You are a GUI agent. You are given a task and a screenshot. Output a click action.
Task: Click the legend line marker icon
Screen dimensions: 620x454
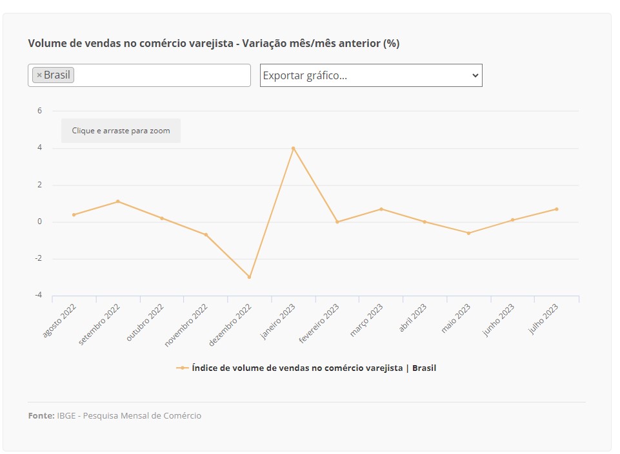182,368
